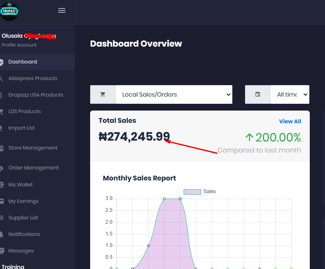Click the View All link
The image size is (325, 269).
point(290,121)
